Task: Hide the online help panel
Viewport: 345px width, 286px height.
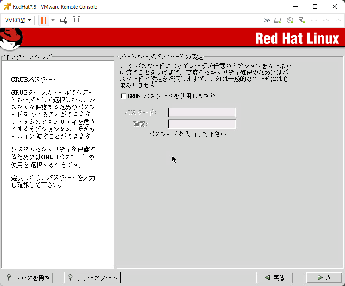Action: coord(28,278)
